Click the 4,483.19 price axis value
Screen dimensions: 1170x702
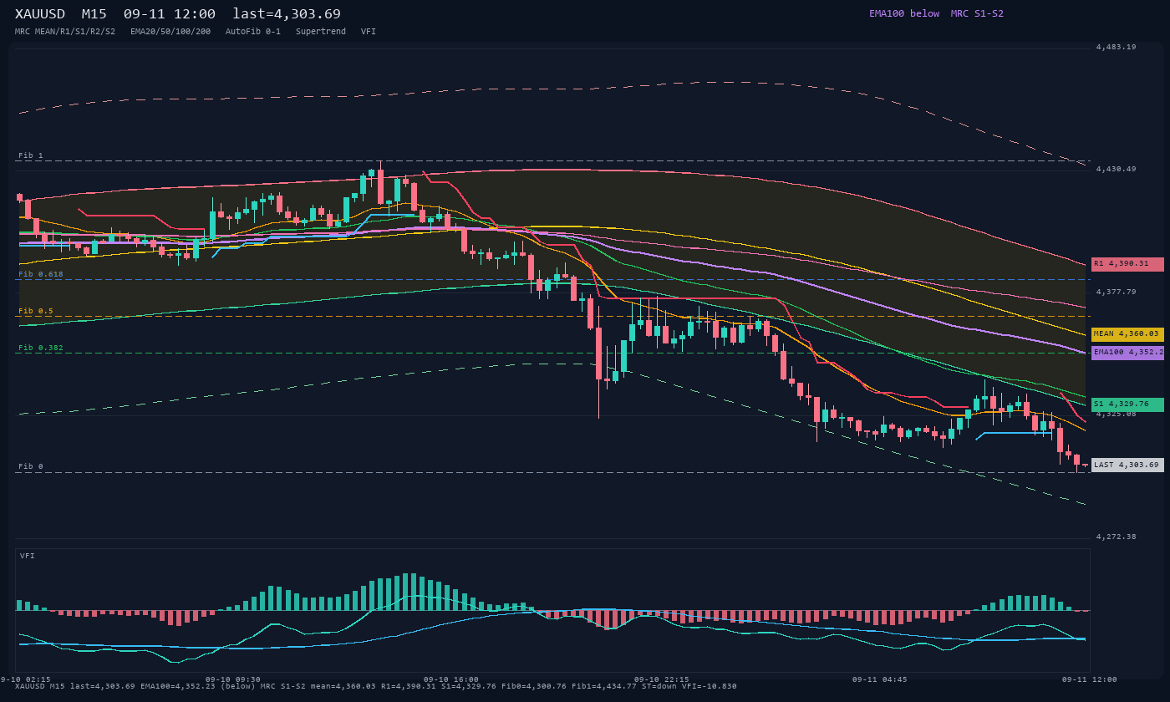click(1117, 47)
